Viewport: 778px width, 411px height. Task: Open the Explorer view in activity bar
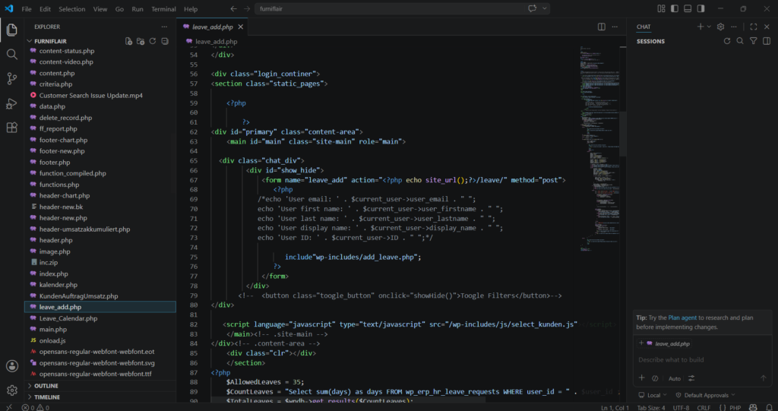point(12,30)
